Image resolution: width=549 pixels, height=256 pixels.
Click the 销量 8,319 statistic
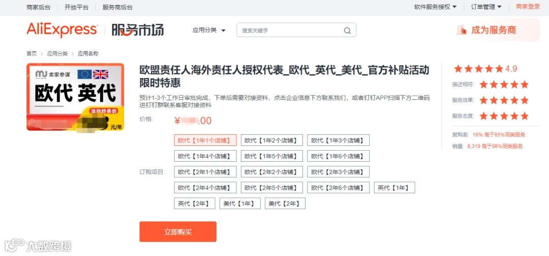pos(487,147)
